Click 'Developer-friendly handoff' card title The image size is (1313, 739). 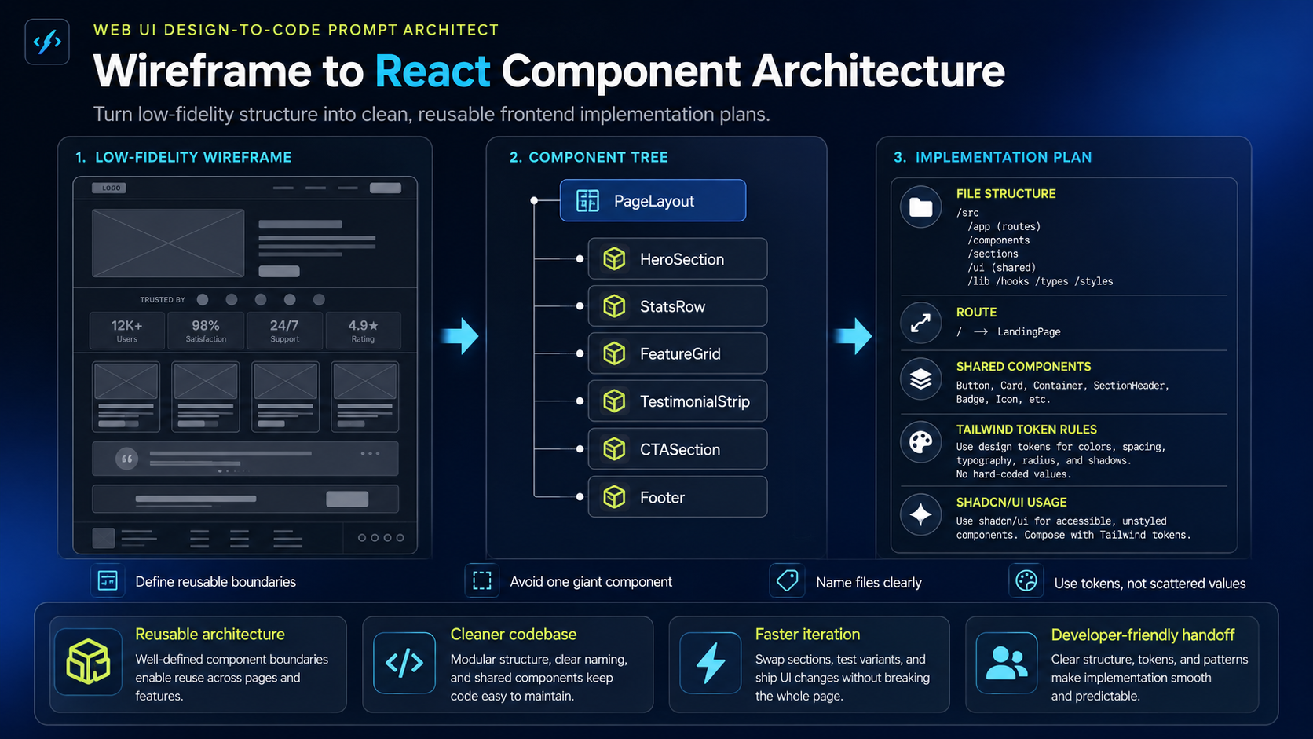tap(1143, 635)
